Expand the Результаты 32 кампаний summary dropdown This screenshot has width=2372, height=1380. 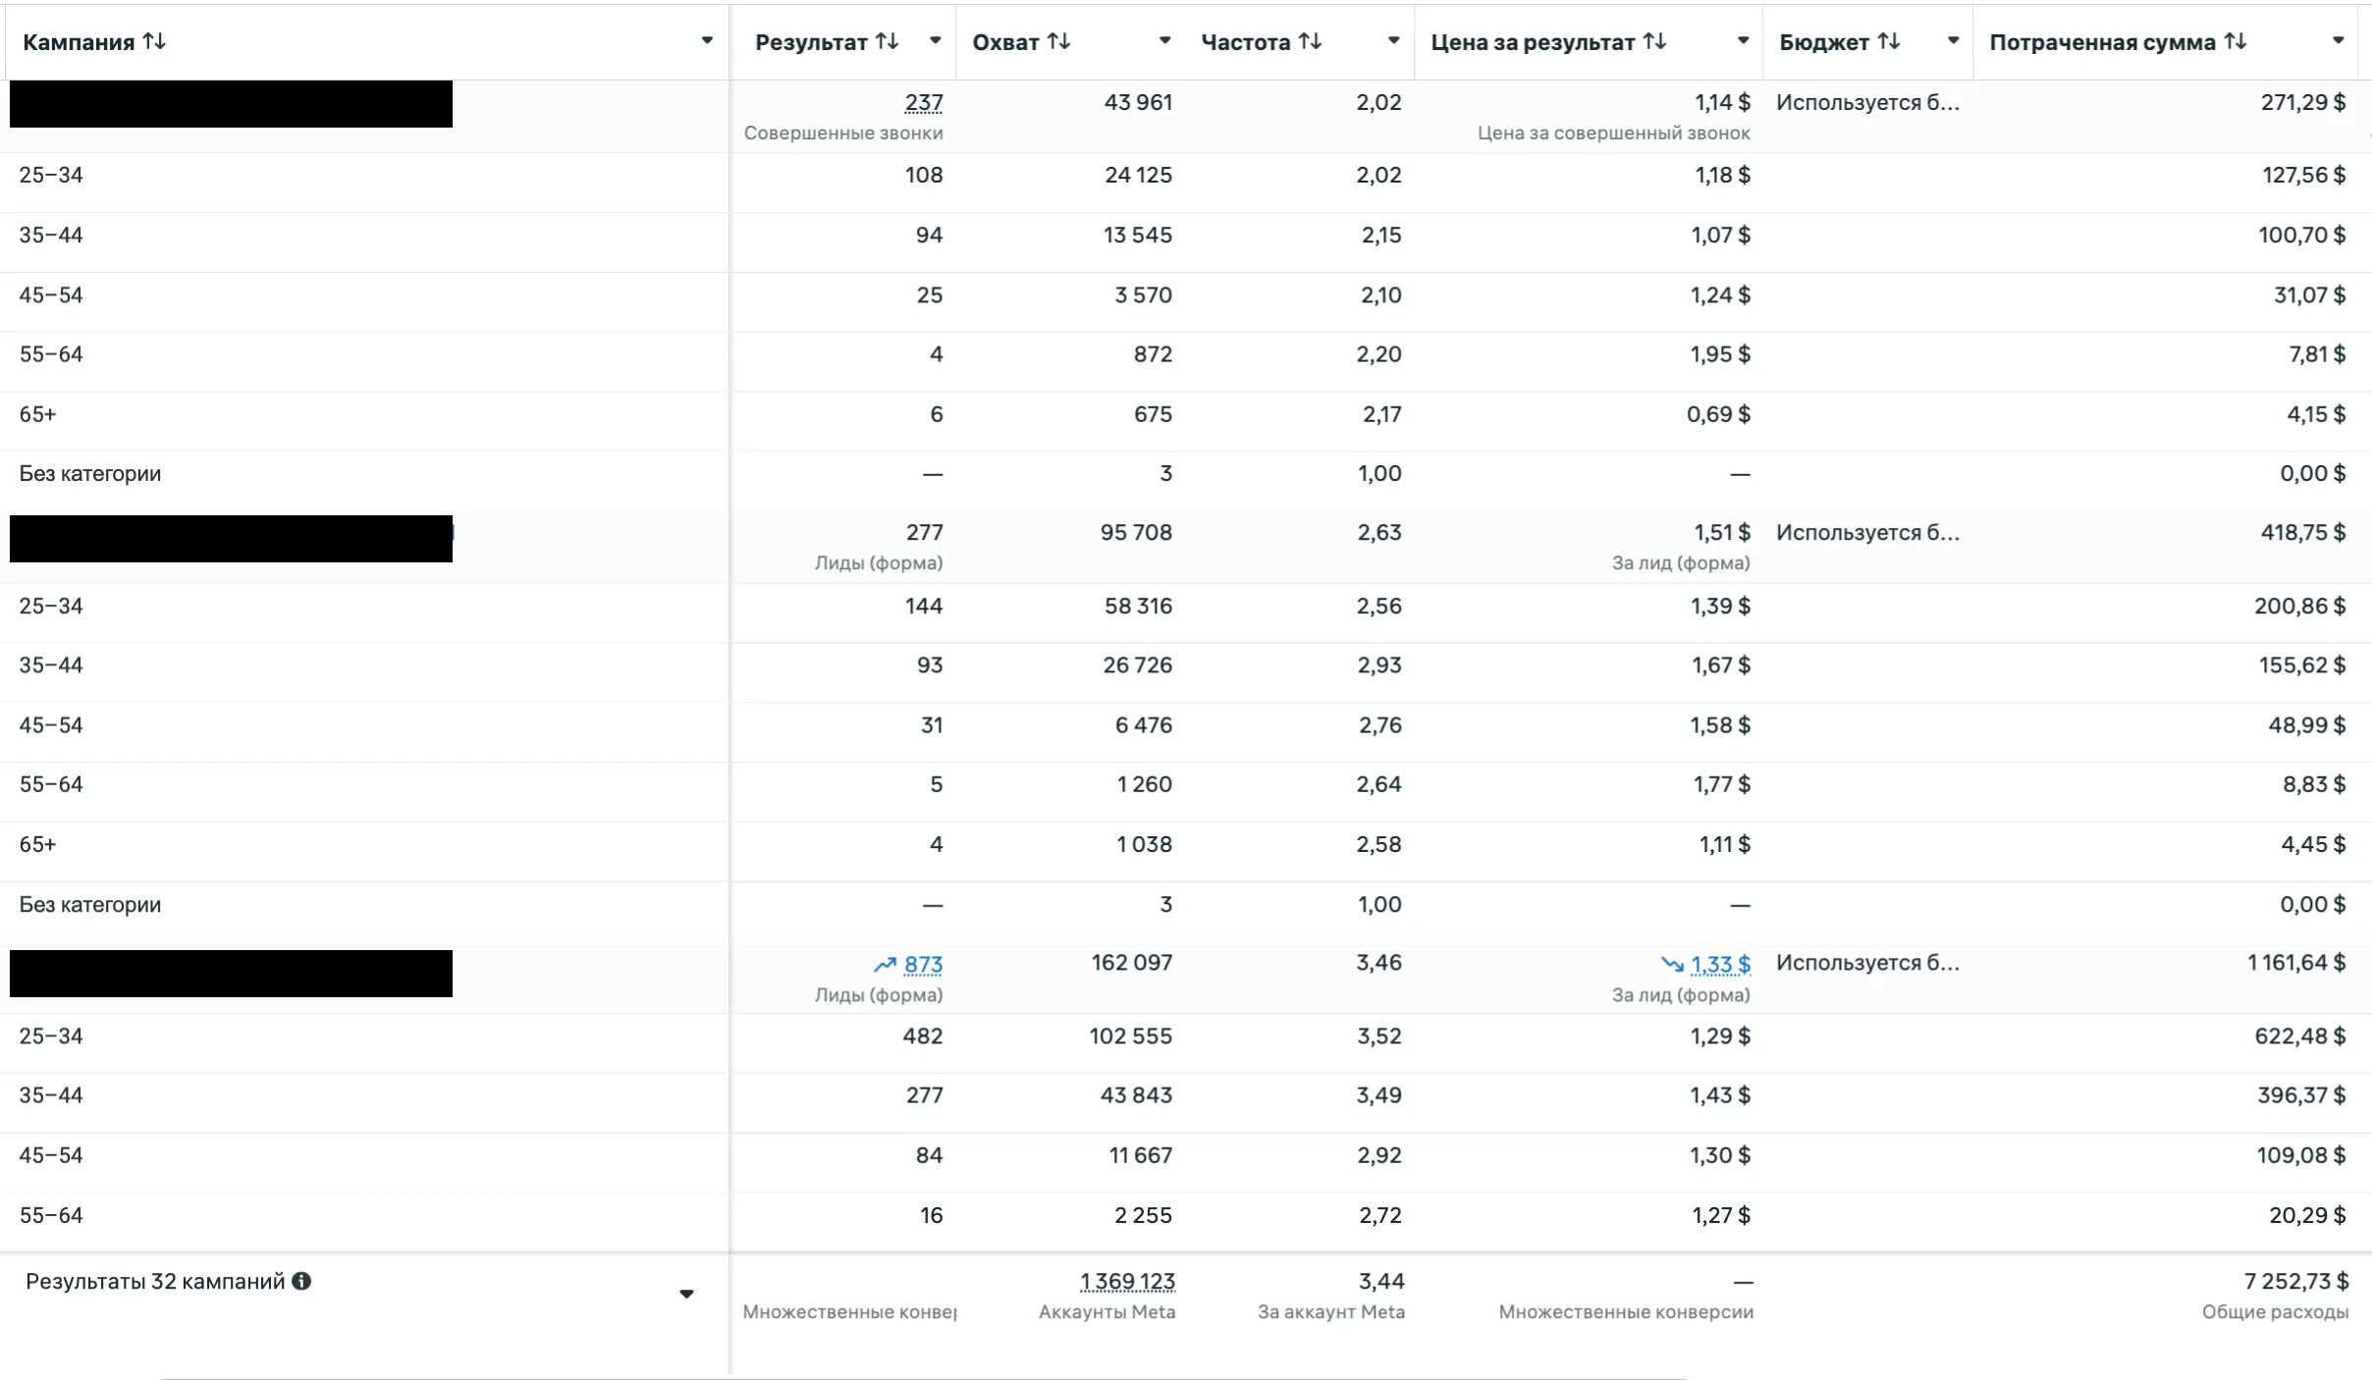(x=686, y=1295)
